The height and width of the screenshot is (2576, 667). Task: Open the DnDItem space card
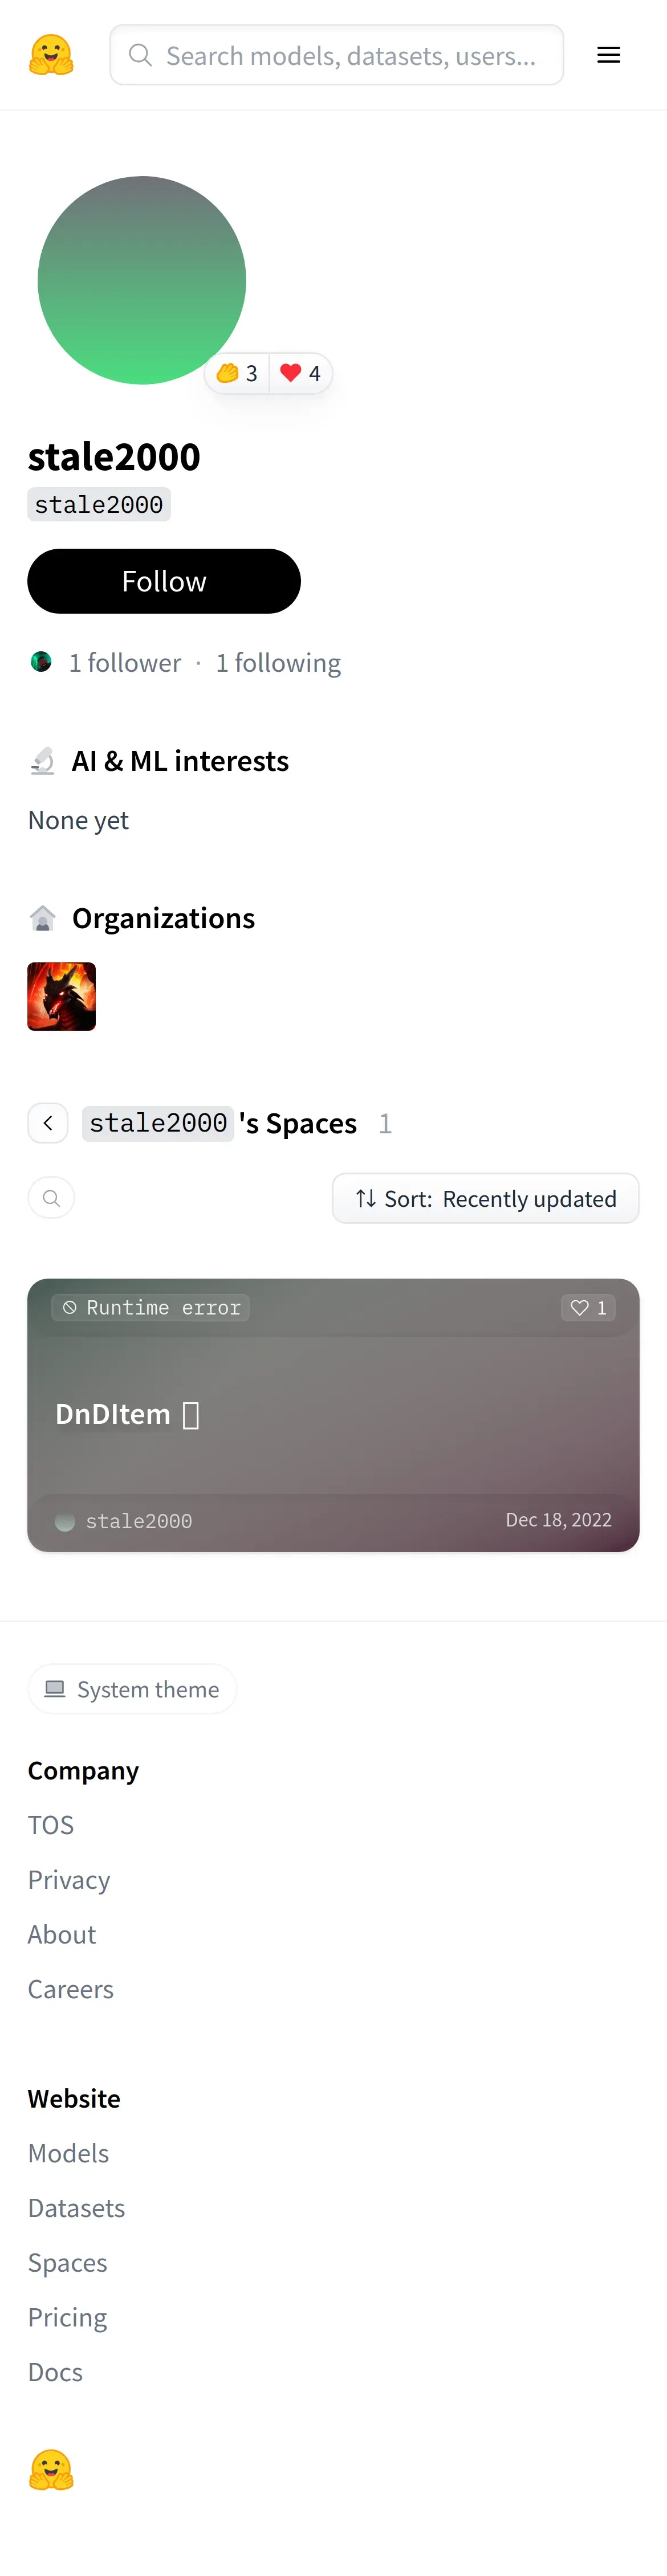pos(333,1414)
